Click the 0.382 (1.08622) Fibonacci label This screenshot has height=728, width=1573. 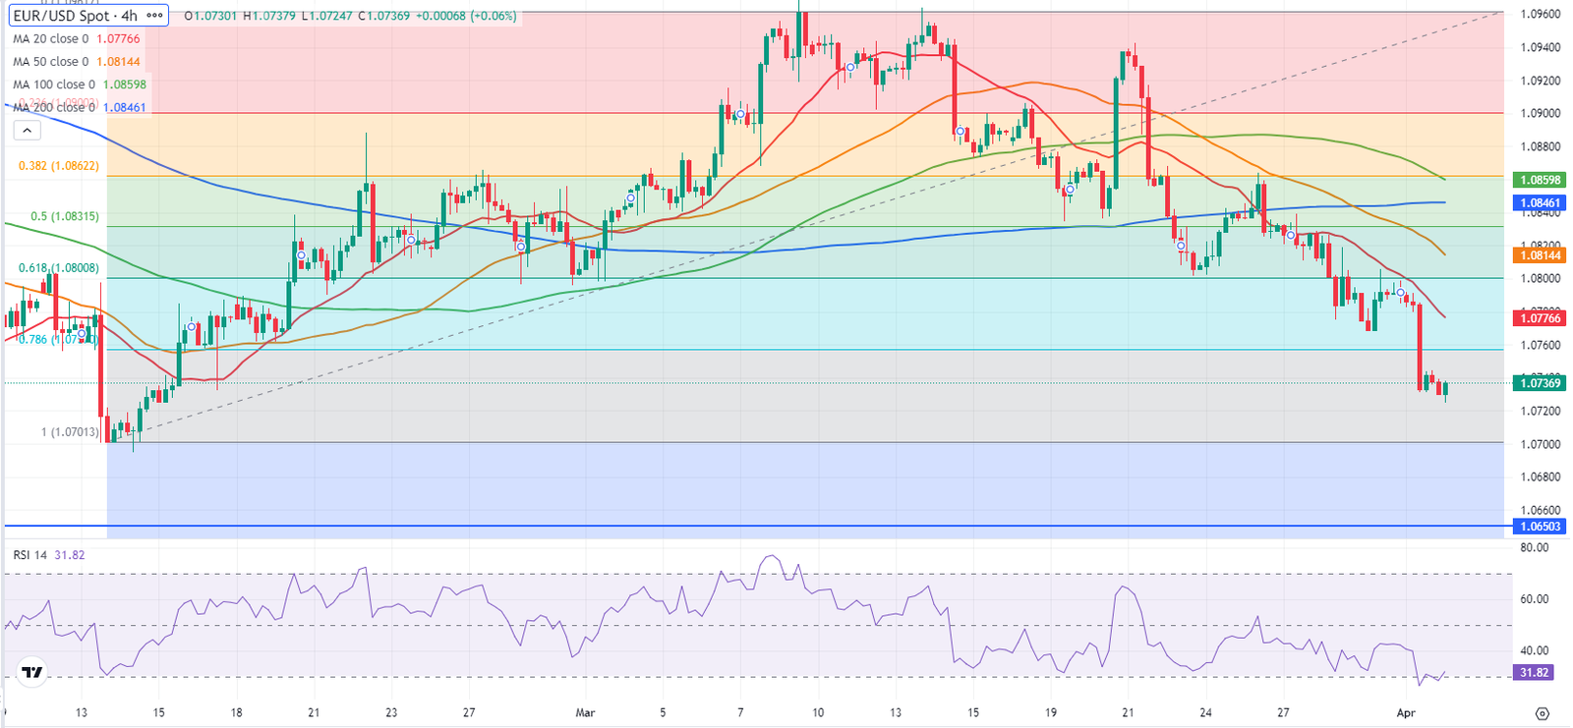[59, 166]
